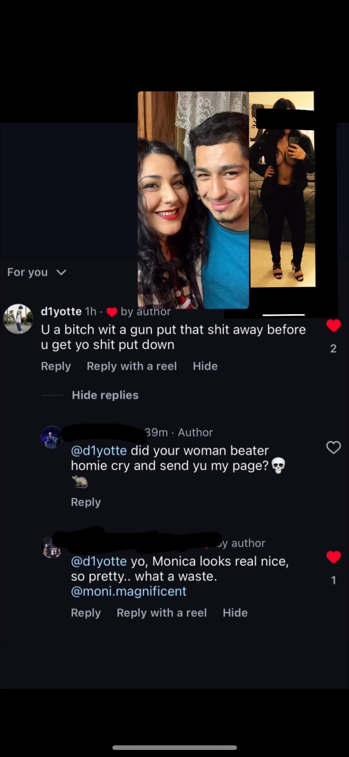
Task: Reply to the comment about Monica
Action: [x=86, y=613]
